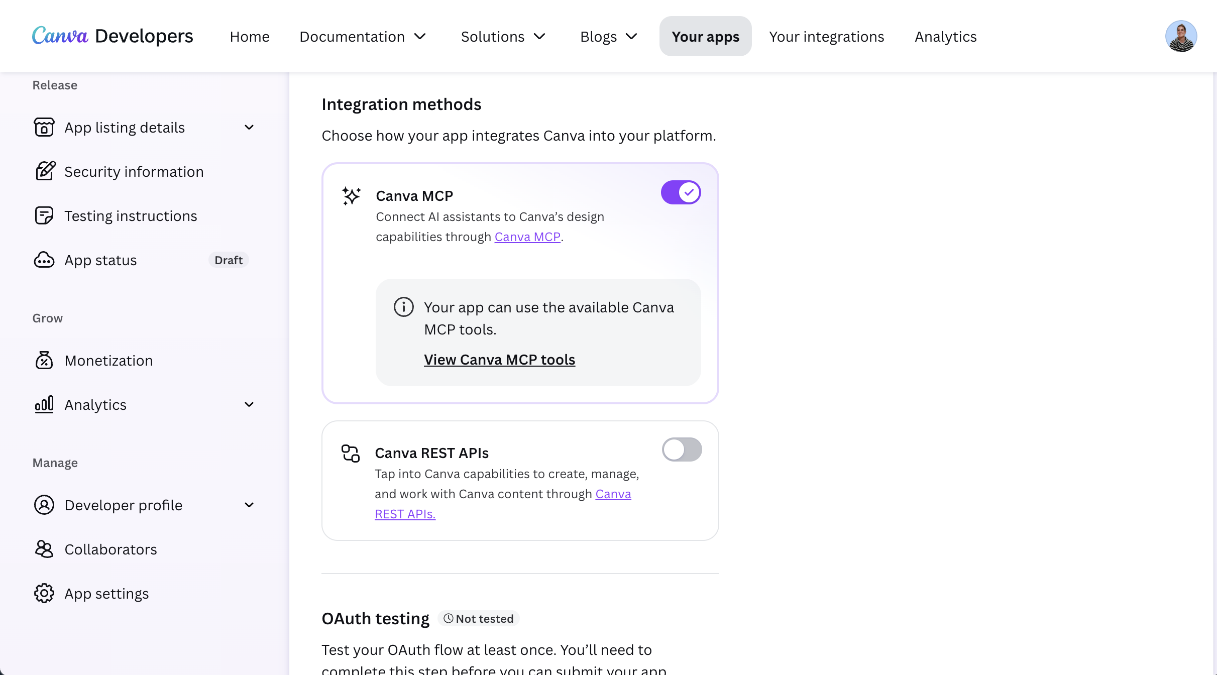Enable the Canva REST APIs toggle
The height and width of the screenshot is (675, 1217).
(682, 449)
